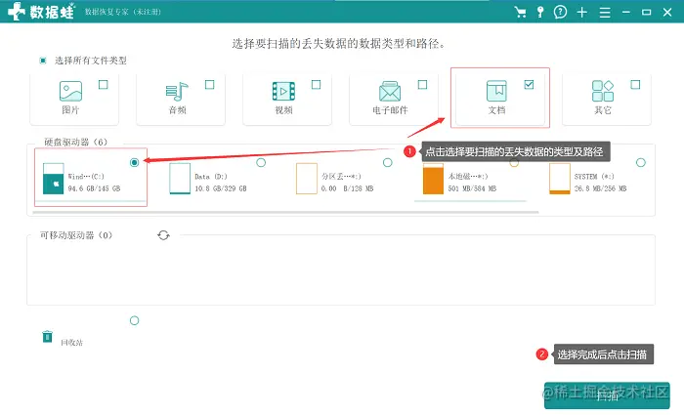The height and width of the screenshot is (415, 684).
Task: Select the 其它 other type icon
Action: (x=603, y=91)
